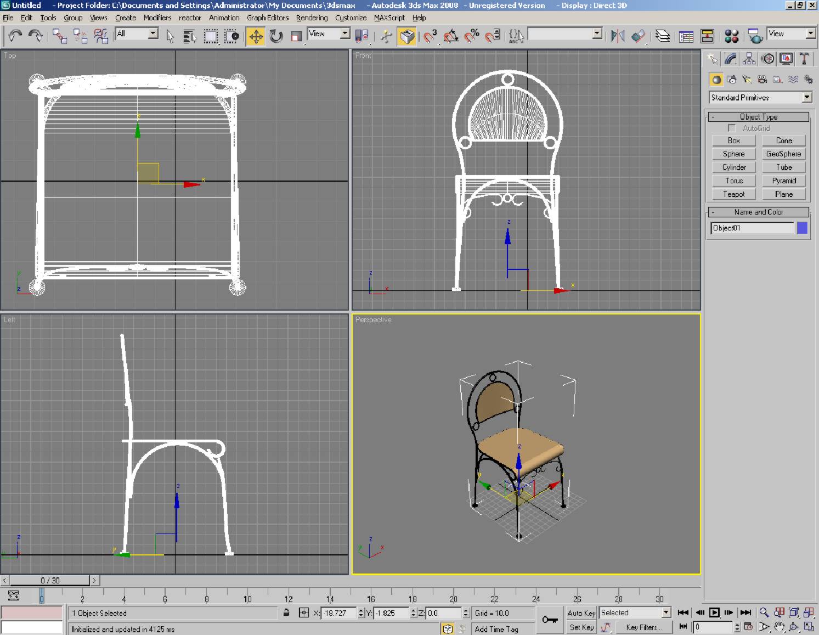Collapse the Object Type rollout
This screenshot has height=635, width=819.
759,117
